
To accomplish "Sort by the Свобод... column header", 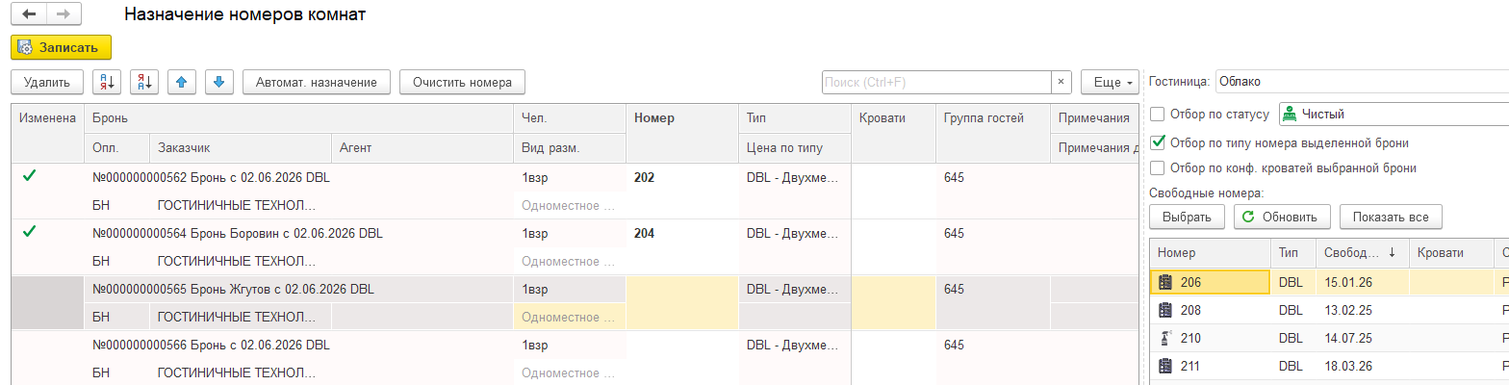I will tap(1361, 252).
